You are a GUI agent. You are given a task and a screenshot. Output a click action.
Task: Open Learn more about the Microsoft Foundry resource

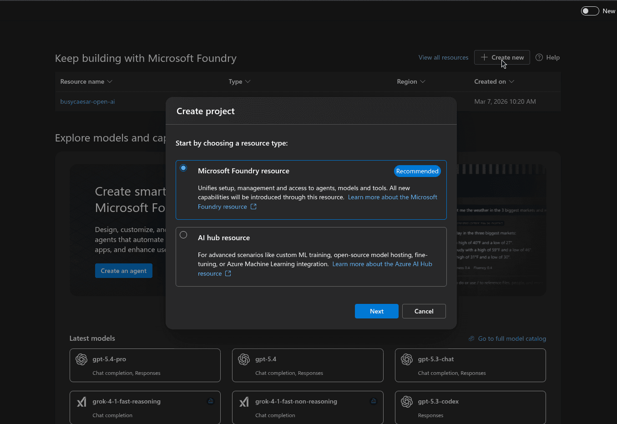[393, 197]
